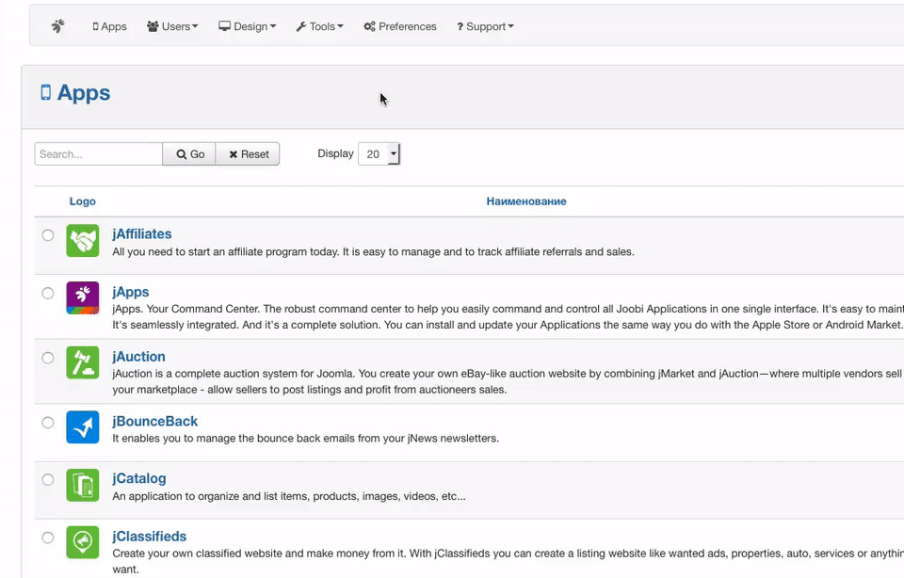Screen dimensions: 904x578
Task: Select the jBounceBack radio button
Action: [48, 423]
